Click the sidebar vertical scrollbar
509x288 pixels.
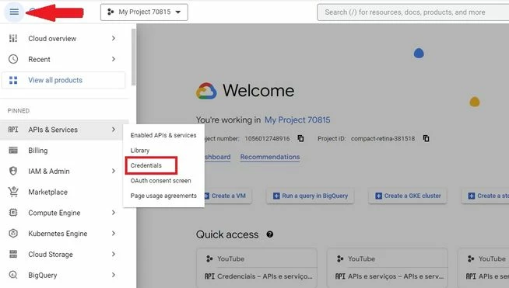133,57
